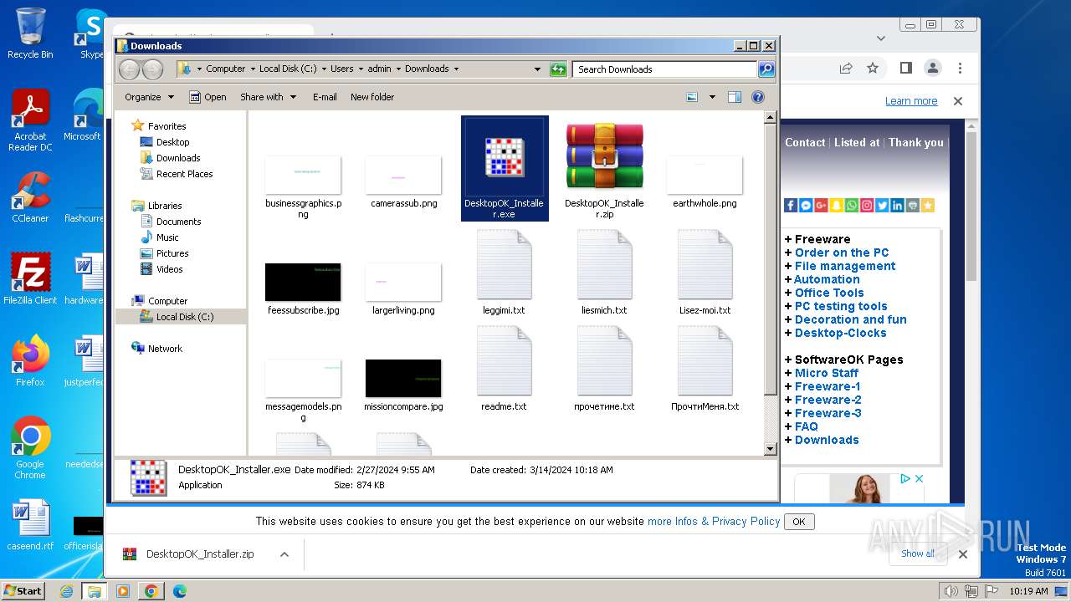Screen dimensions: 1071x602
Task: Select DesktopOK_Installer.exe file icon
Action: (x=505, y=157)
